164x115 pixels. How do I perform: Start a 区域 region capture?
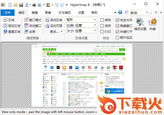click(x=9, y=20)
